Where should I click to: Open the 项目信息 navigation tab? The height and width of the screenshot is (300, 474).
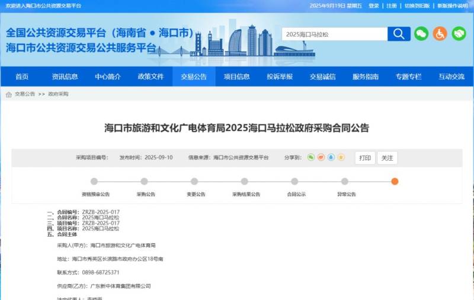[x=236, y=76]
